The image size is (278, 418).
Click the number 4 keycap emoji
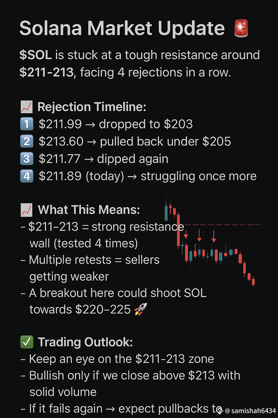click(27, 176)
